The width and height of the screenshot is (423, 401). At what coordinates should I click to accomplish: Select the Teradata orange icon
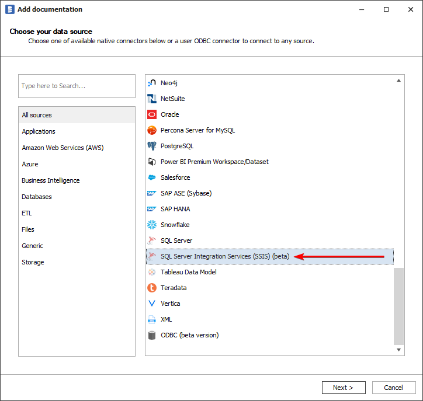[152, 288]
